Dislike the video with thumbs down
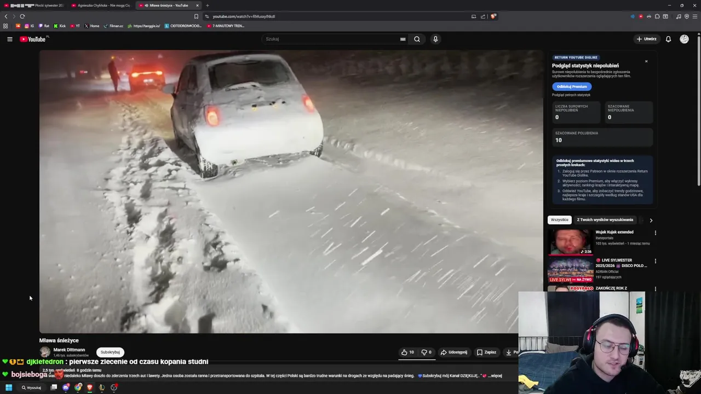 click(x=427, y=352)
